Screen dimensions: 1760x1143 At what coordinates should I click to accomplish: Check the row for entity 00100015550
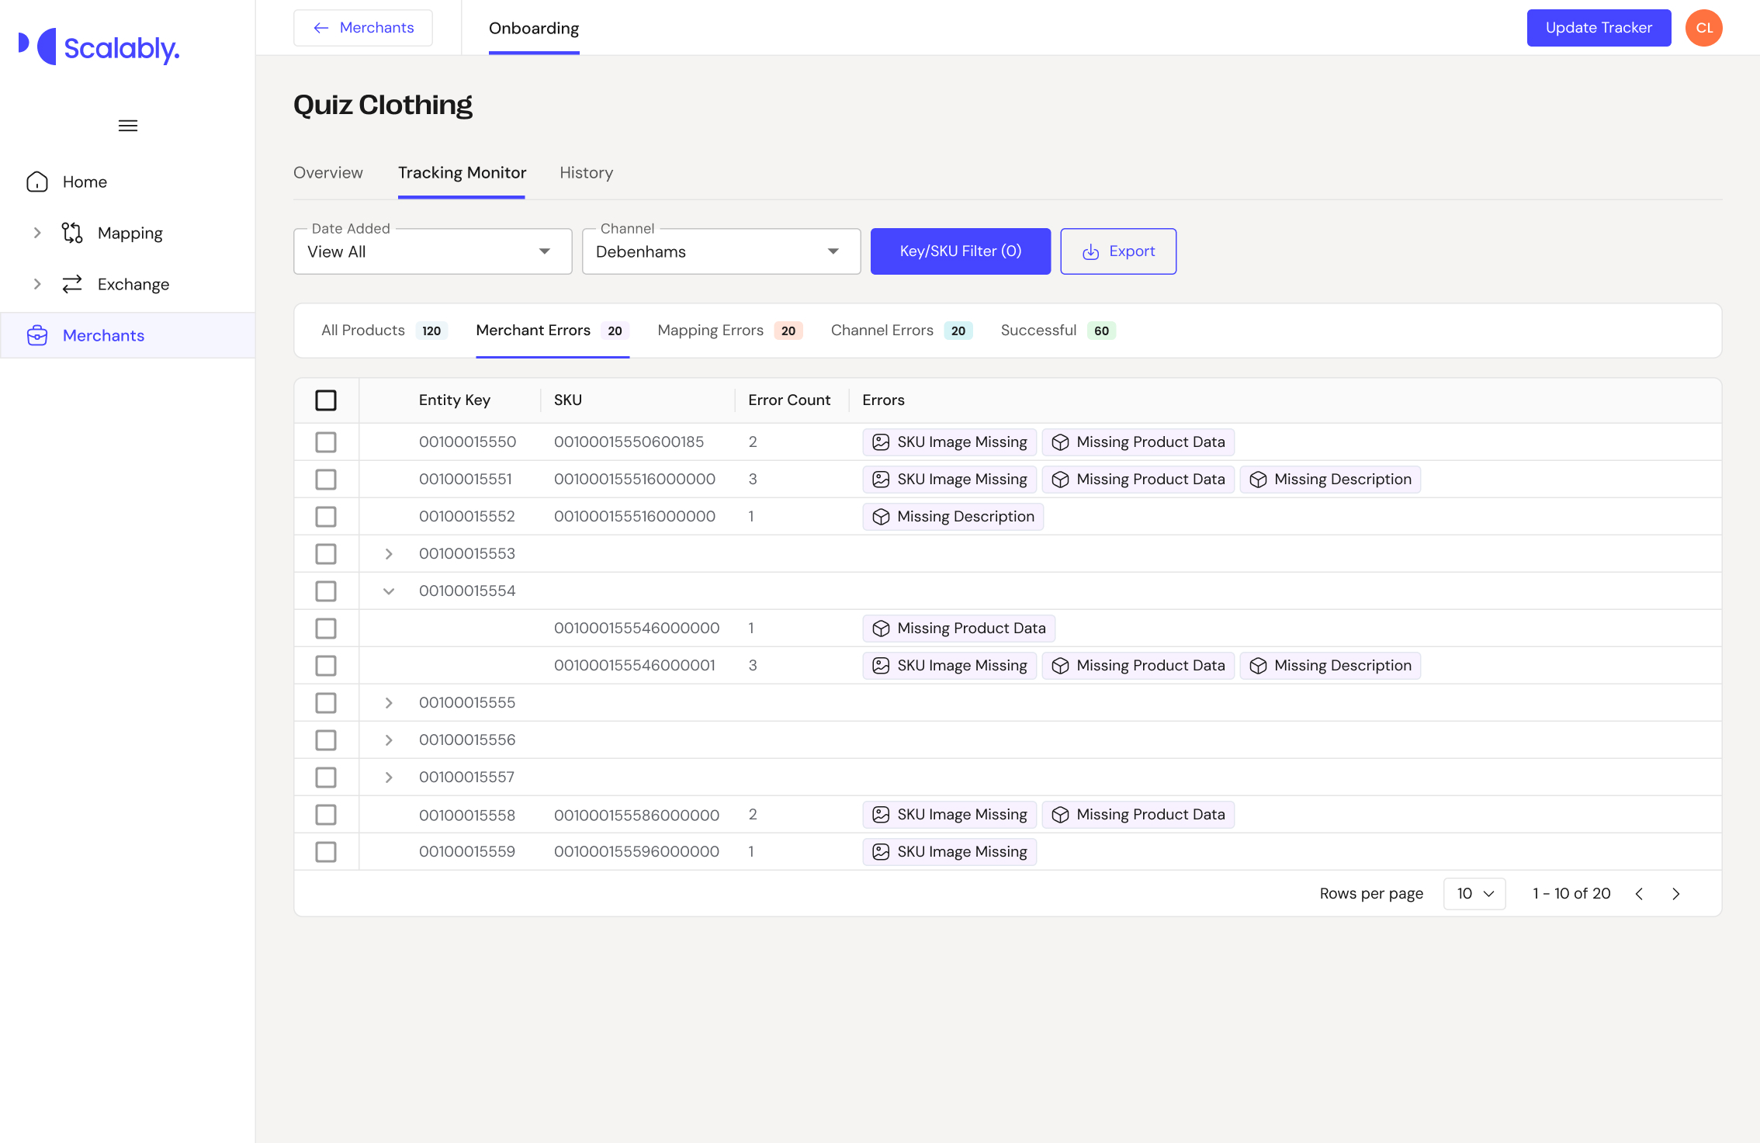pyautogui.click(x=326, y=442)
